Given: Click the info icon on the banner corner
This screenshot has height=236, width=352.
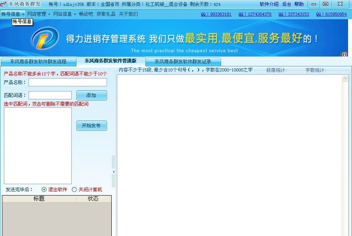Looking at the screenshot, I should [345, 54].
